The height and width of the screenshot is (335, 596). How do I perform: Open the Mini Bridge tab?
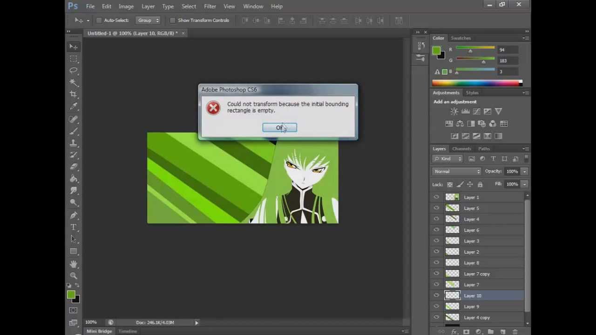(x=99, y=331)
